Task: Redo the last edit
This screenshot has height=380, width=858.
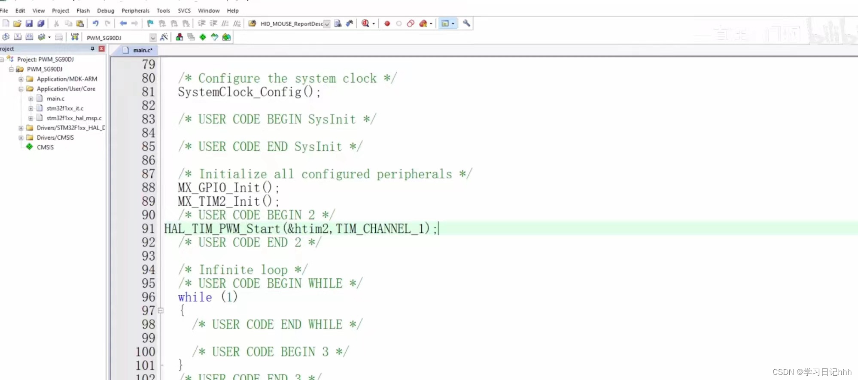Action: click(107, 24)
